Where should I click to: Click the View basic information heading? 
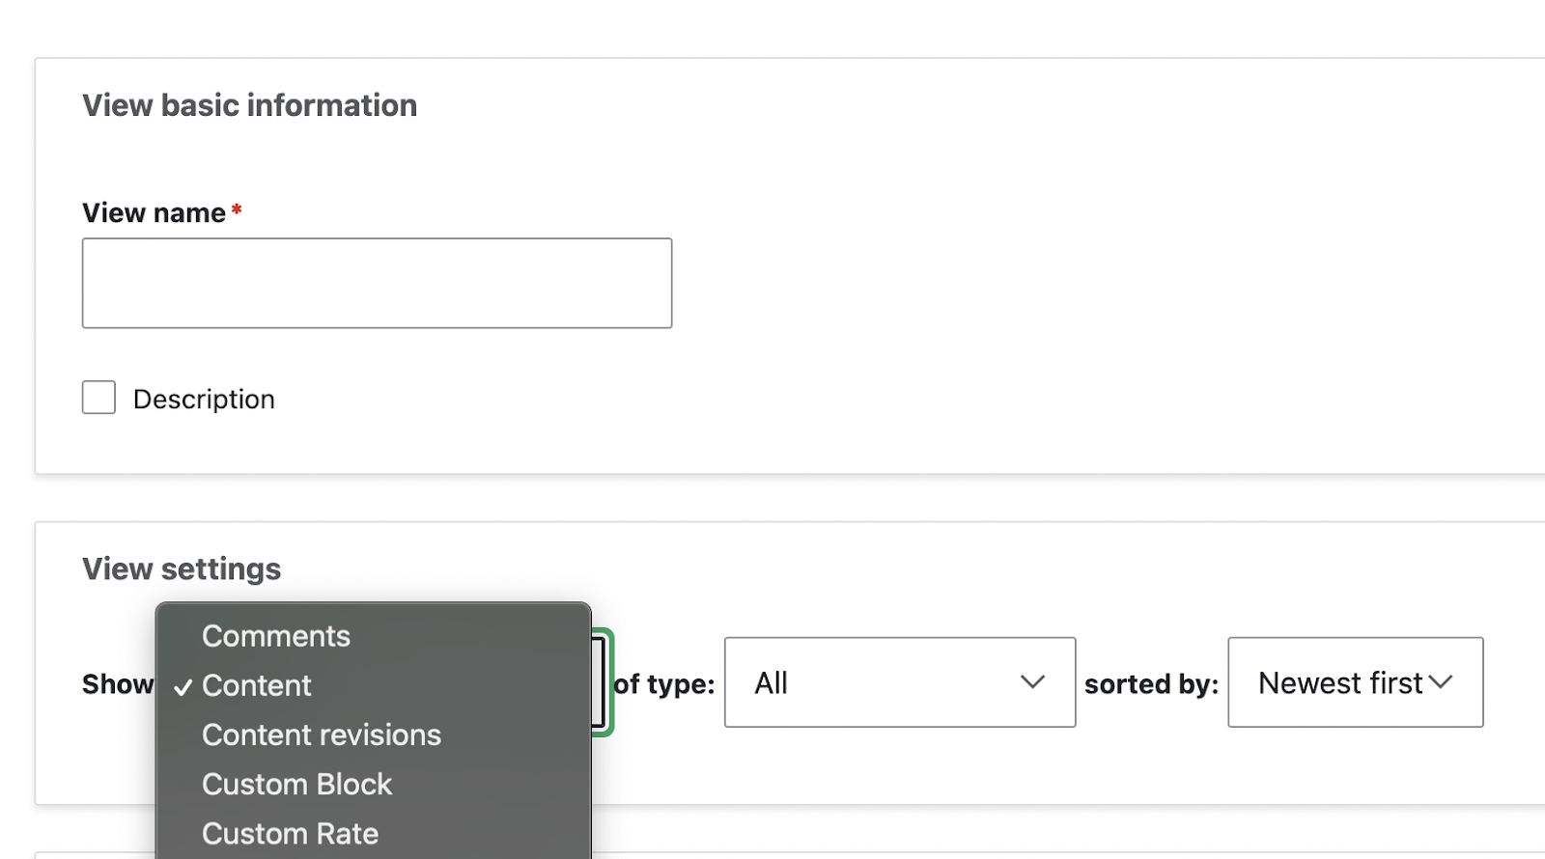click(x=249, y=105)
